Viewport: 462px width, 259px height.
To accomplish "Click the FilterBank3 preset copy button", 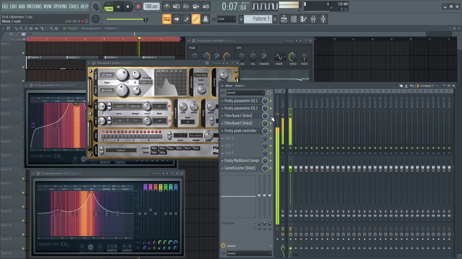I will click(171, 148).
